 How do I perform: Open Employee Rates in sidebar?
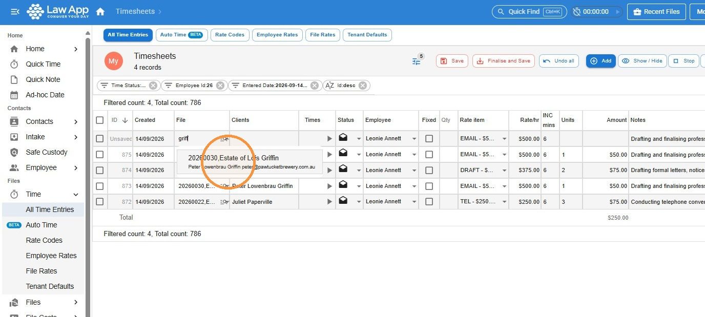click(x=51, y=256)
